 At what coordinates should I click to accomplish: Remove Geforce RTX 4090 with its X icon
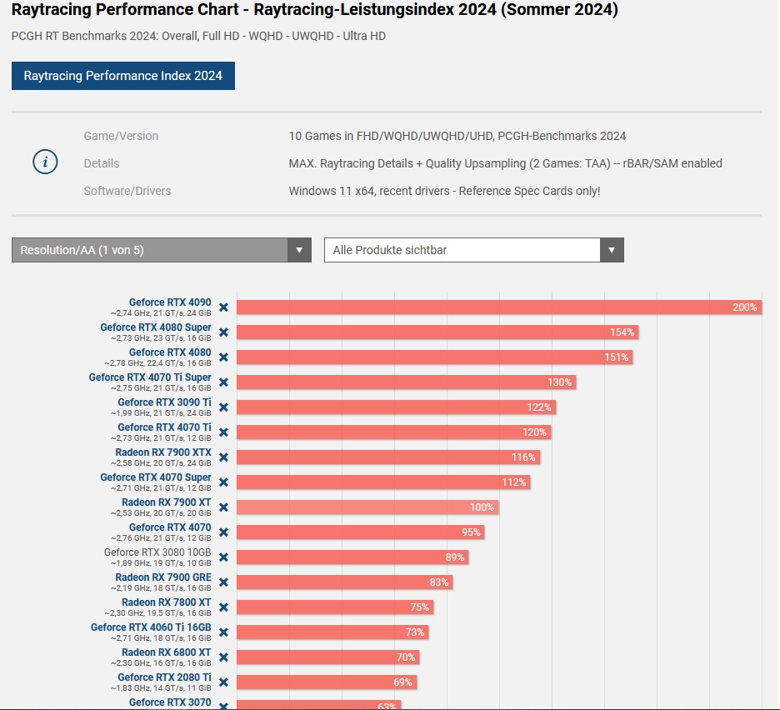[x=224, y=307]
